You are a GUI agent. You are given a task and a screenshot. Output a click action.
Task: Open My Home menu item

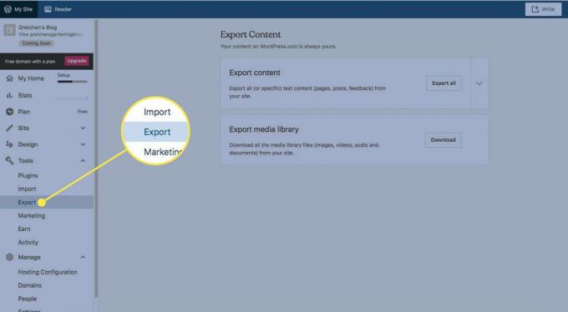(31, 78)
